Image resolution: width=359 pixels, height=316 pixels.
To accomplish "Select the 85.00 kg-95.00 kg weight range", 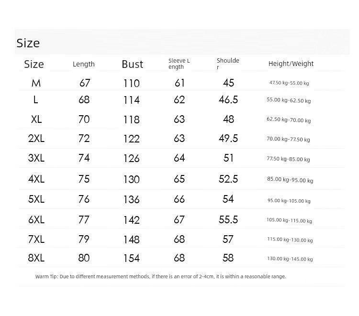I will [x=290, y=180].
